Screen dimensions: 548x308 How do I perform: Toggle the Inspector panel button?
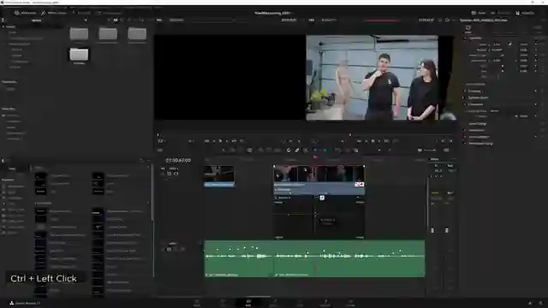[x=525, y=13]
